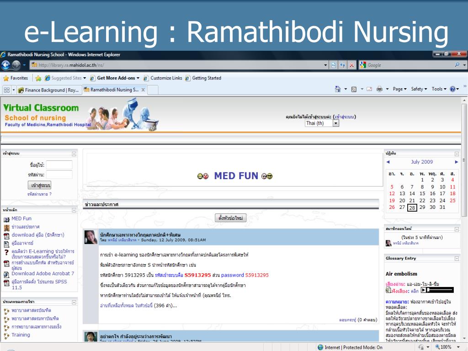Click the RSS feeds icon
468x351 pixels.
pos(354,89)
